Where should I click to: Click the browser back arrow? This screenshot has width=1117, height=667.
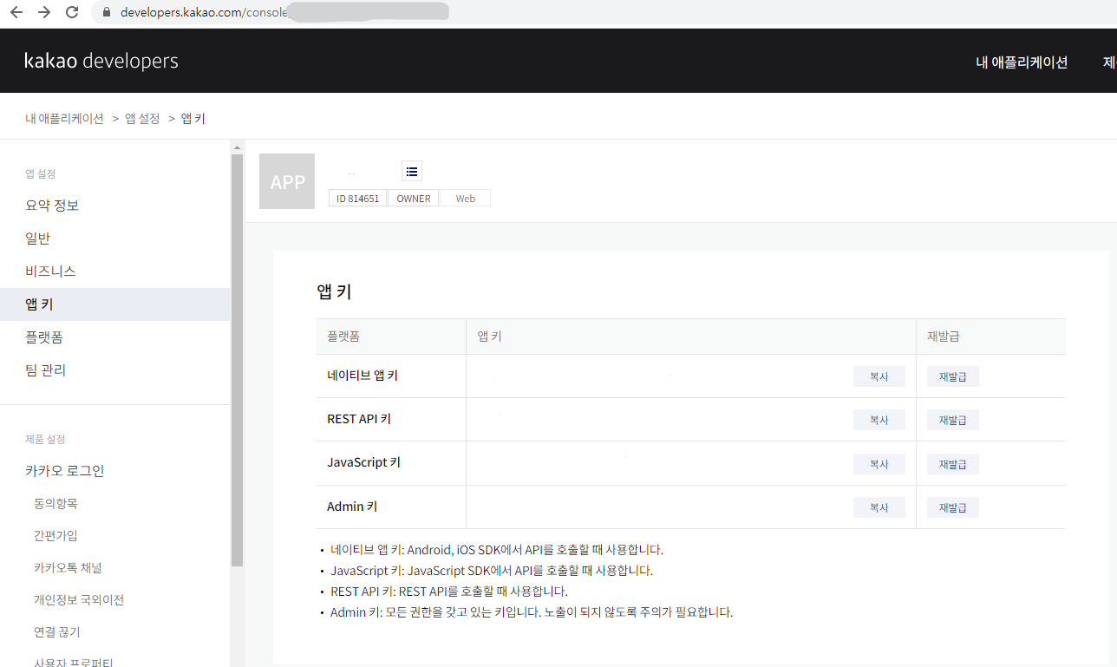point(16,12)
